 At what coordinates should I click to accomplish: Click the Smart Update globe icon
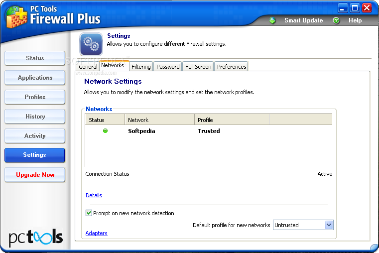click(272, 20)
